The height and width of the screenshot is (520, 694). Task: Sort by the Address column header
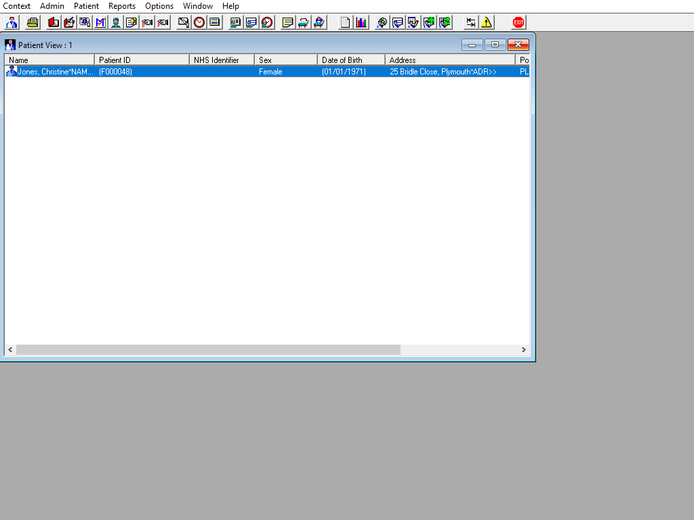coord(450,60)
